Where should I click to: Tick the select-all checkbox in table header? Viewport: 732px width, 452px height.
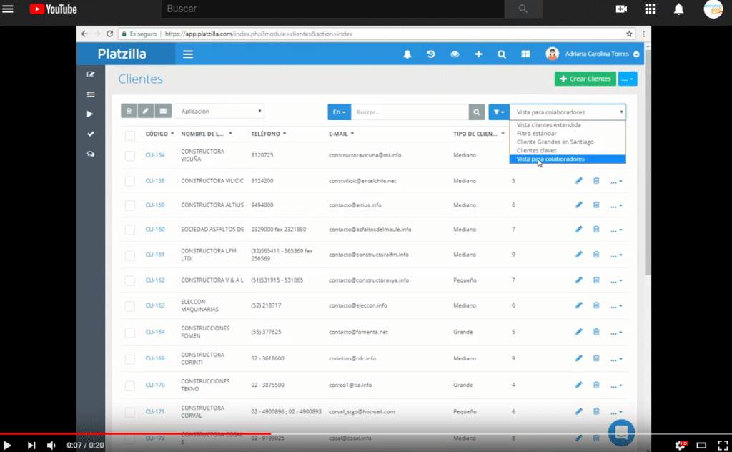click(x=130, y=135)
